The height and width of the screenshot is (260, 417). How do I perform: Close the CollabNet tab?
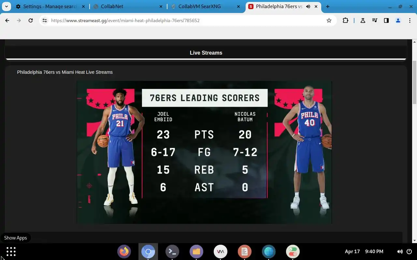[161, 6]
